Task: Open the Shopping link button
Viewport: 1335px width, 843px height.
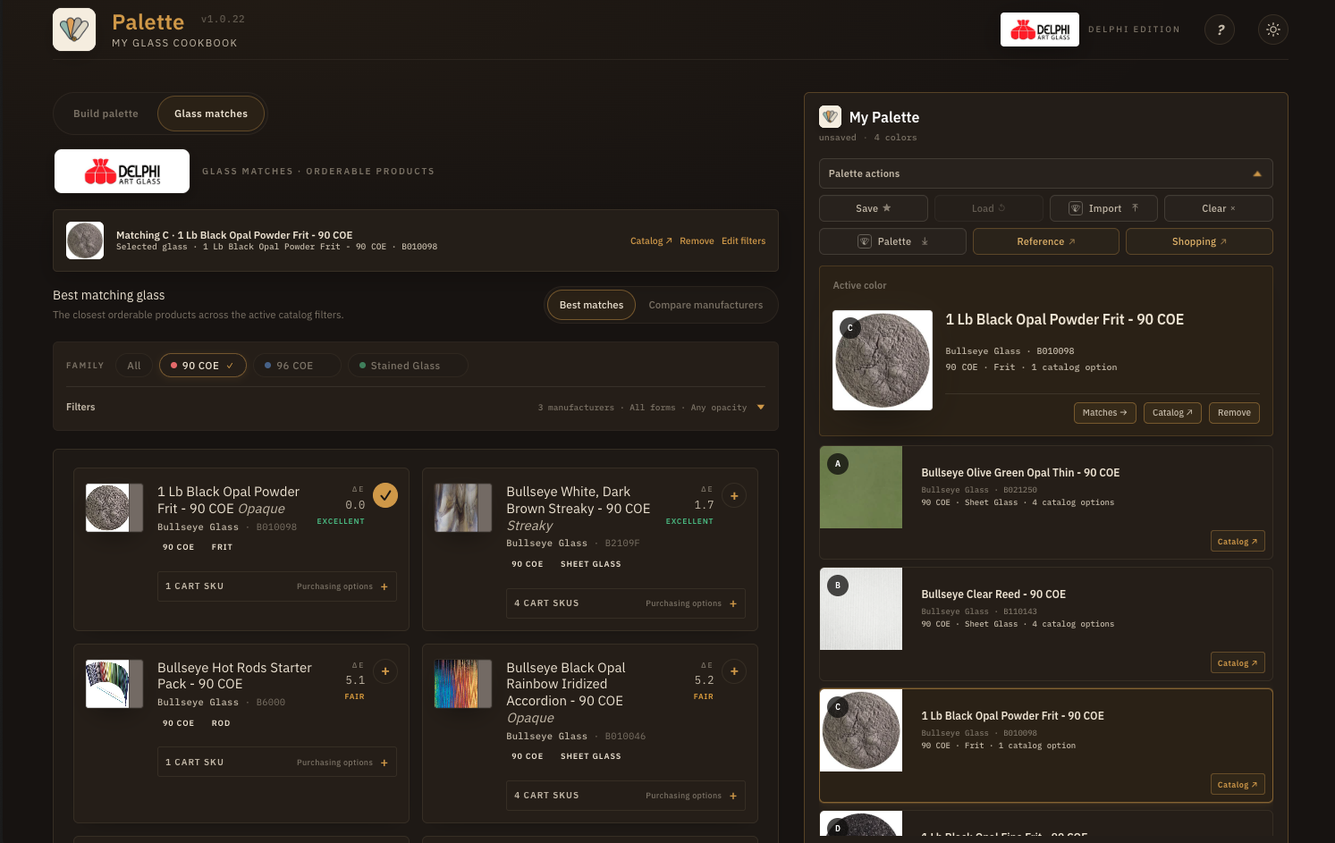Action: tap(1199, 241)
